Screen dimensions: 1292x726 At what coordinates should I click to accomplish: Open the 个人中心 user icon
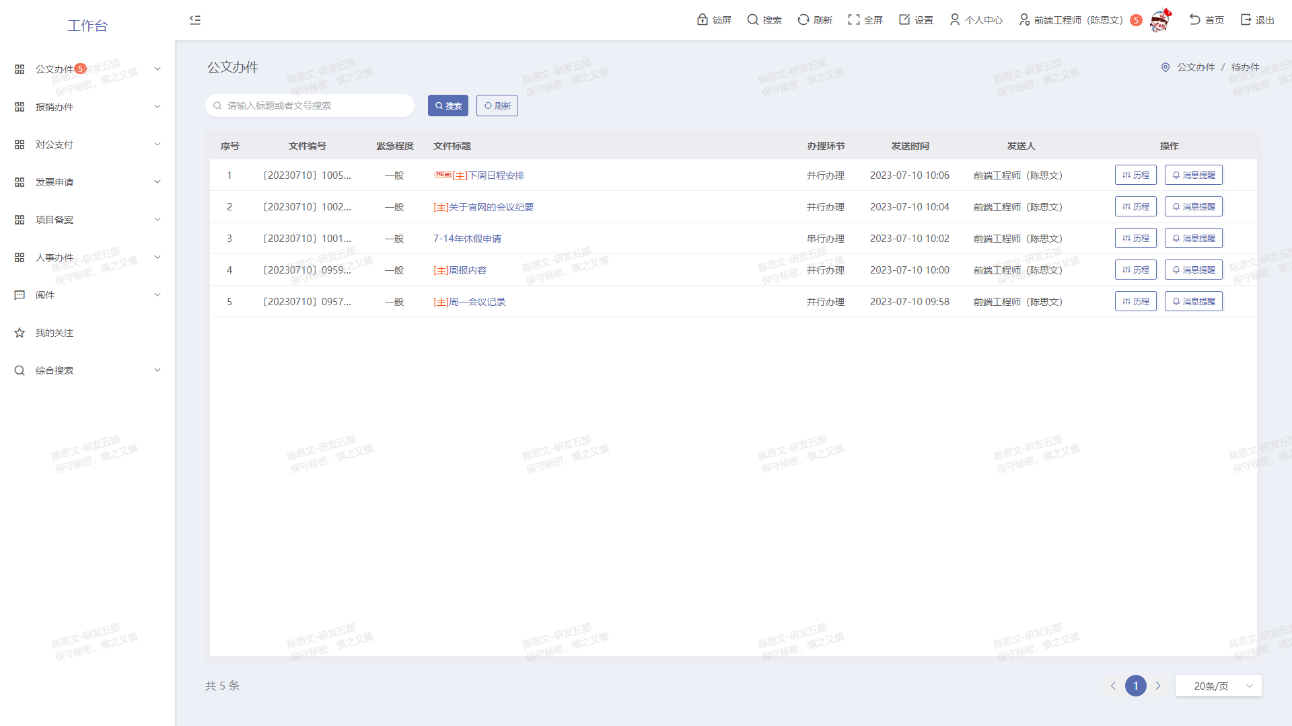[x=955, y=19]
